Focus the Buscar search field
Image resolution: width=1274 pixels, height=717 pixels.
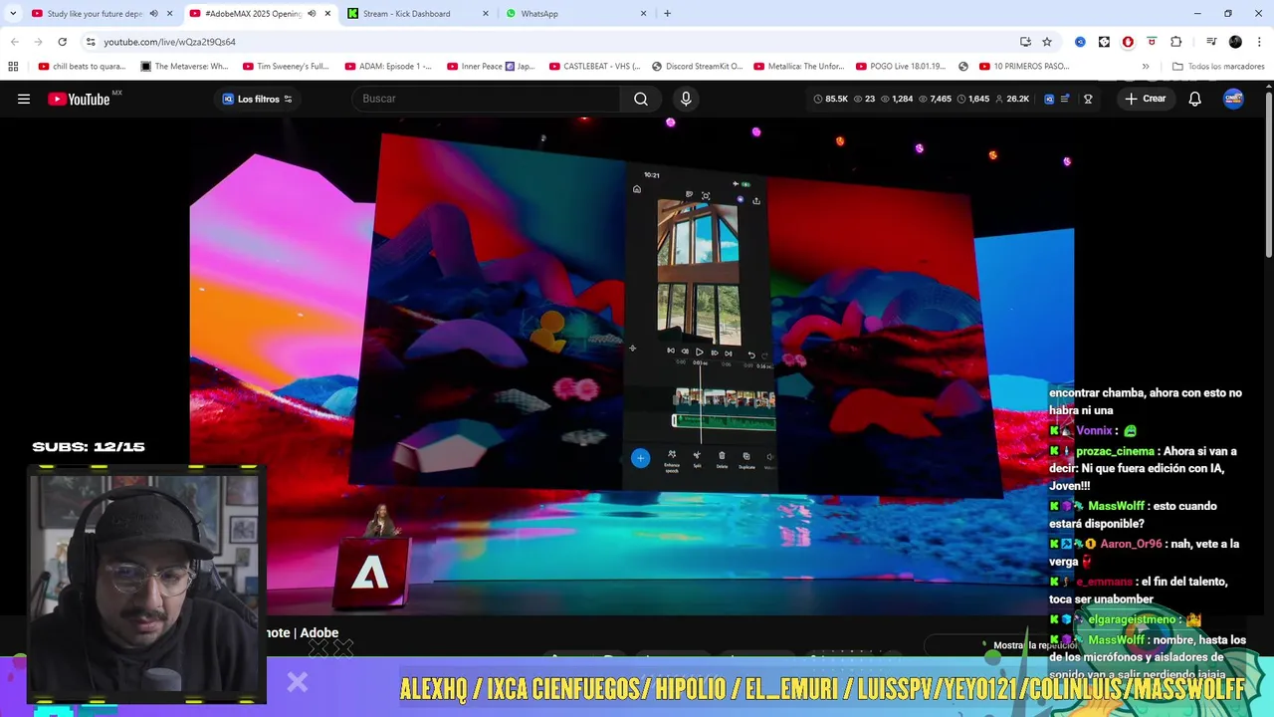[x=486, y=99]
